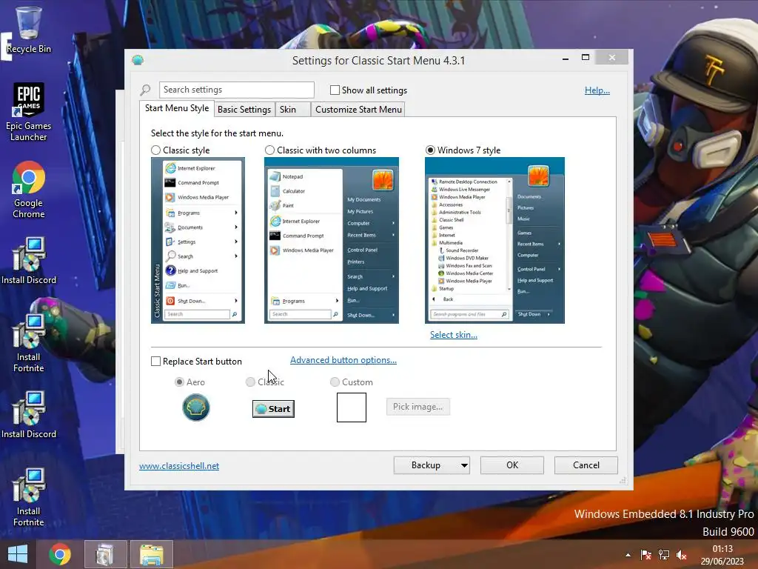Click the Classic two-column preview image
Screen dimensions: 758x569
coord(331,241)
